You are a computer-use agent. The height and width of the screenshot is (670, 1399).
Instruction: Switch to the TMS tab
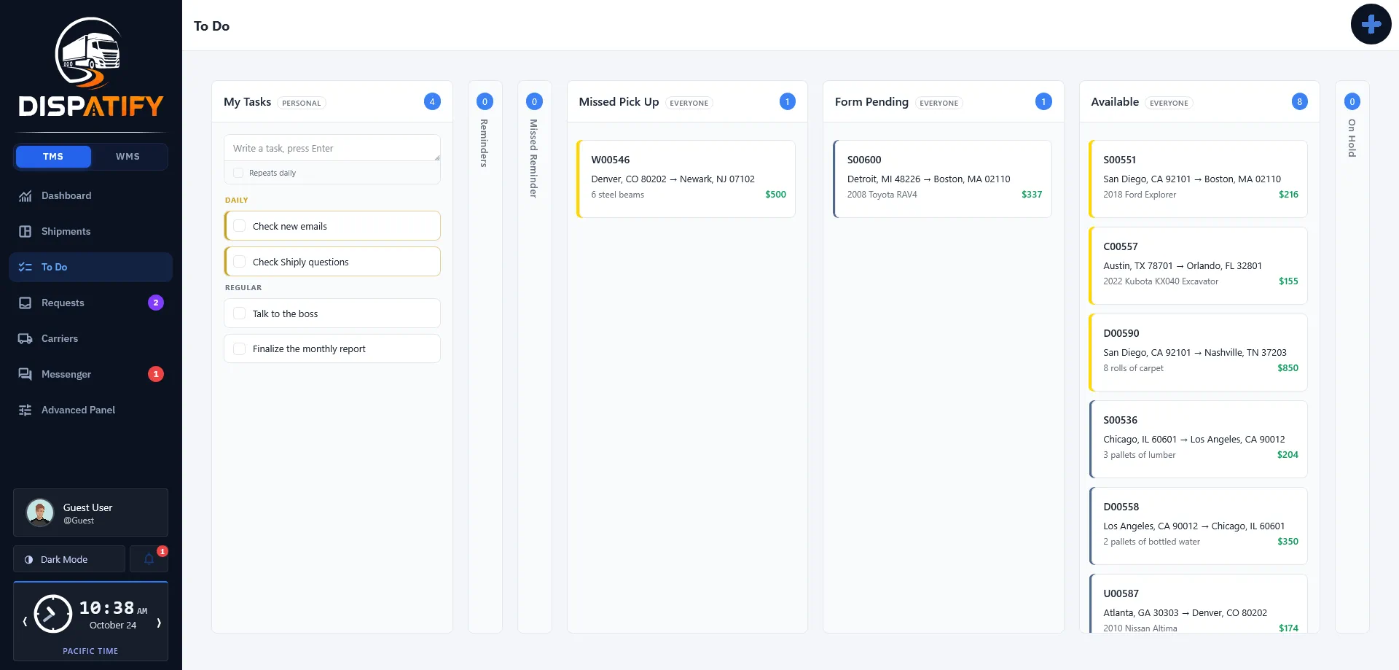(53, 157)
